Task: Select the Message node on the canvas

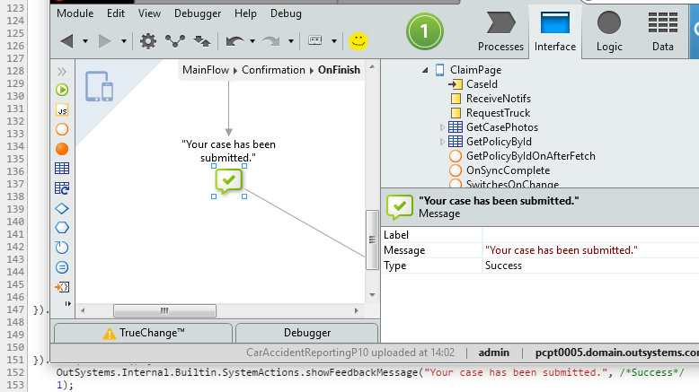Action: (228, 180)
